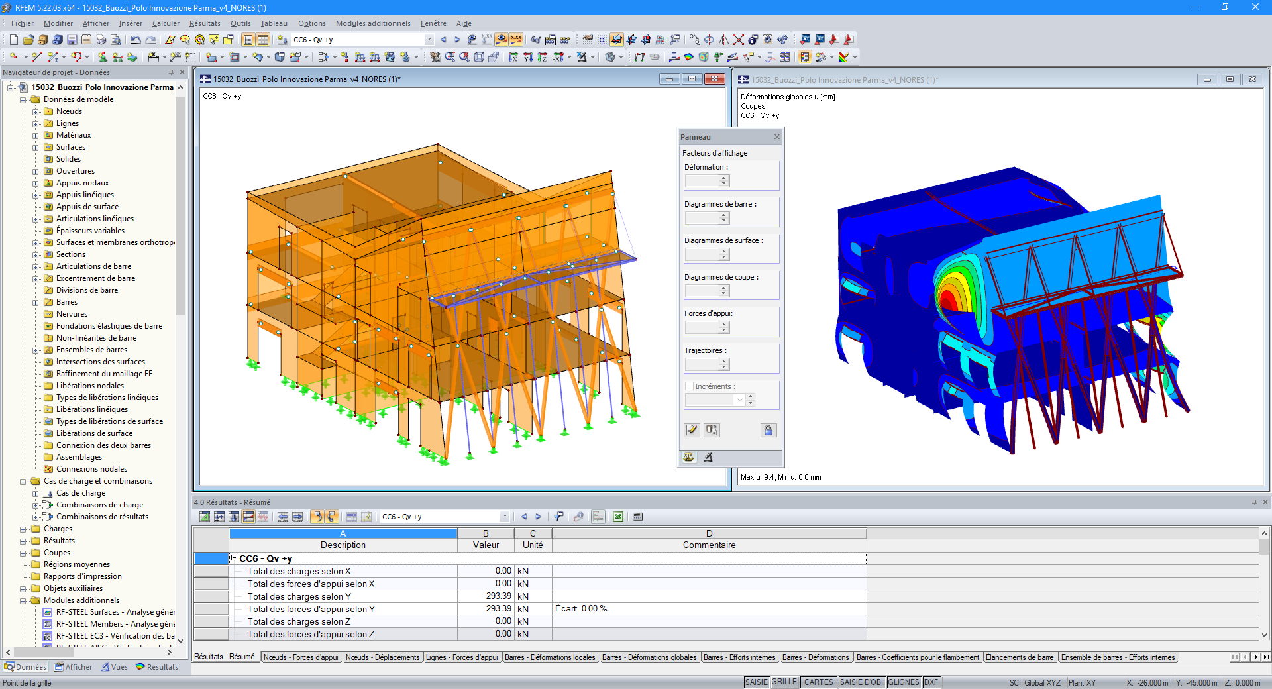The width and height of the screenshot is (1272, 689).
Task: Click the zoom window magnifier icon
Action: click(450, 57)
